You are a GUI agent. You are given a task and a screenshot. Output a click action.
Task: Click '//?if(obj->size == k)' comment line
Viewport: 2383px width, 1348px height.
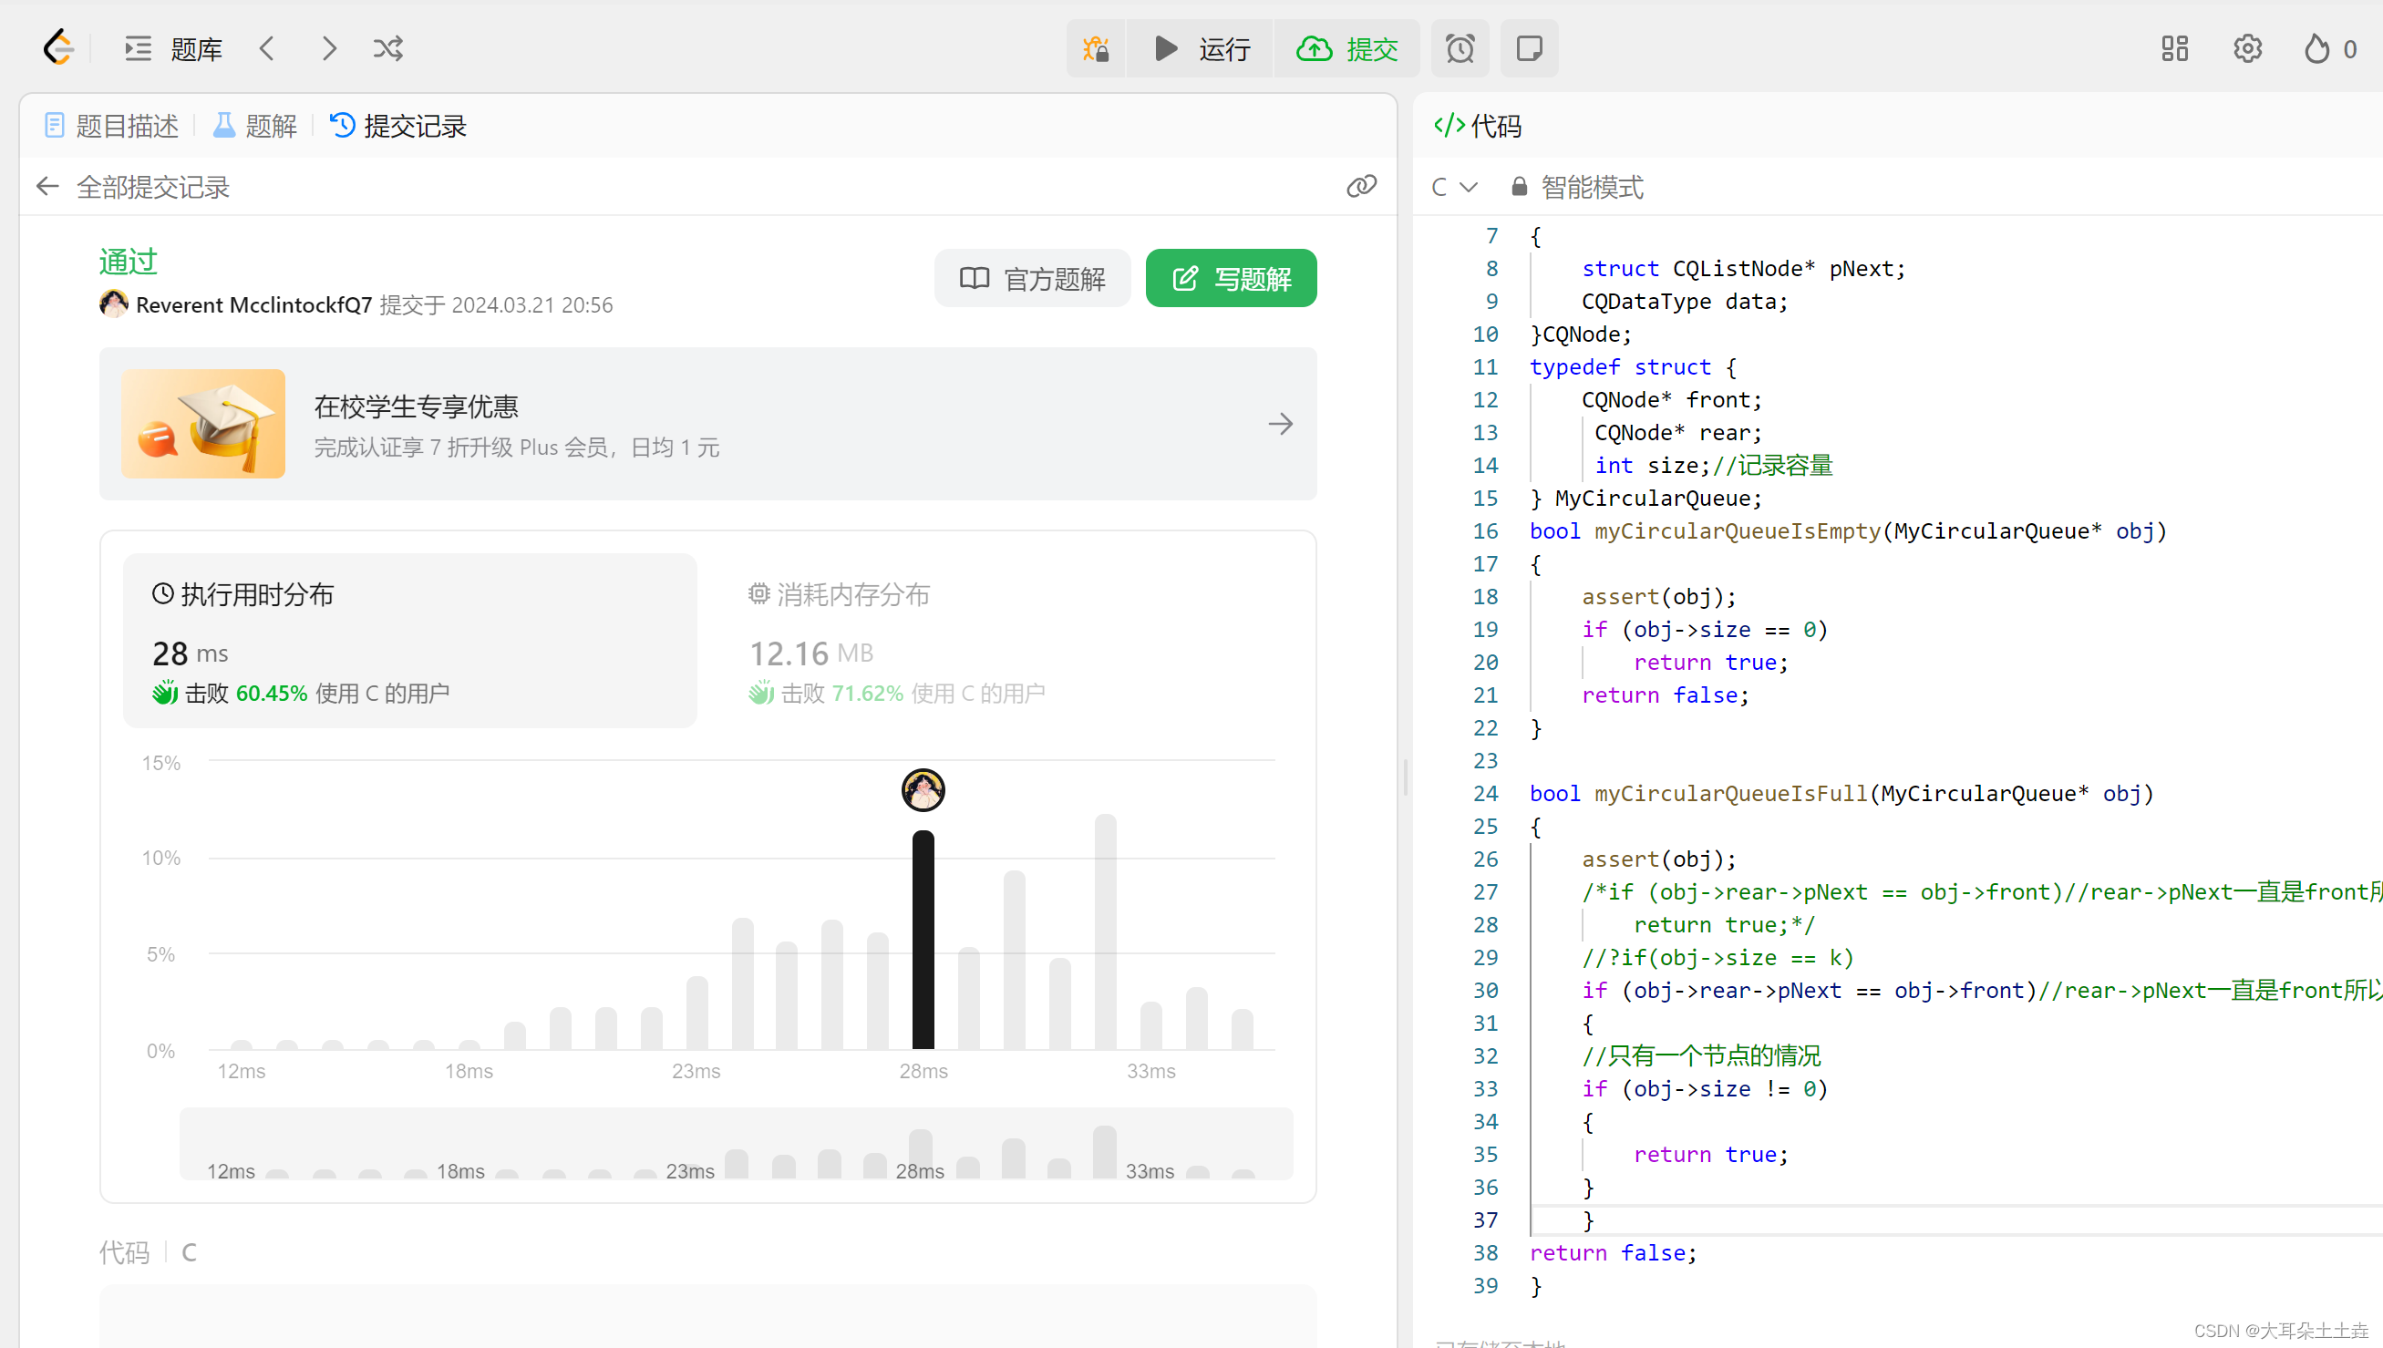(1718, 957)
